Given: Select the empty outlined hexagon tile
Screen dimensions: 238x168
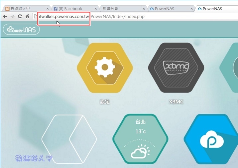Looking at the screenshot, I should (69, 139).
